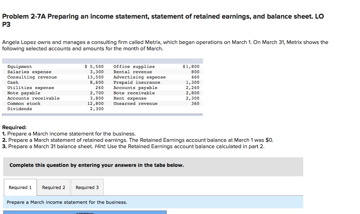This screenshot has width=360, height=214.
Task: Switch to the Required 3 tab
Action: pyautogui.click(x=87, y=187)
